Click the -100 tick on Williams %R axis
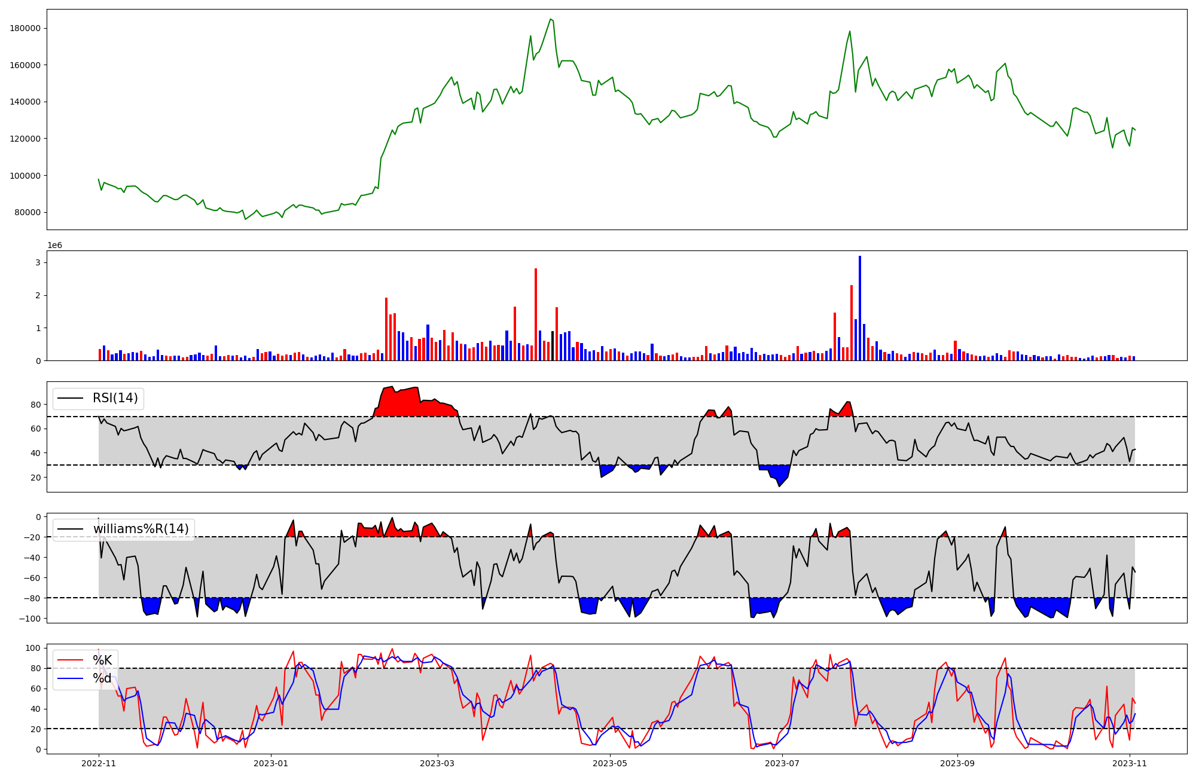 tap(30, 619)
